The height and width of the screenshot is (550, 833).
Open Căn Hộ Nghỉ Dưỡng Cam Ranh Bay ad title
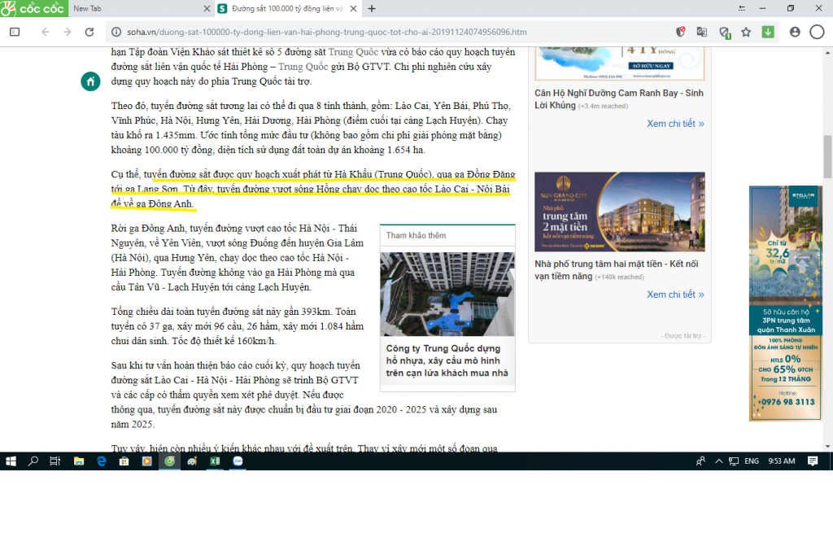click(x=619, y=98)
